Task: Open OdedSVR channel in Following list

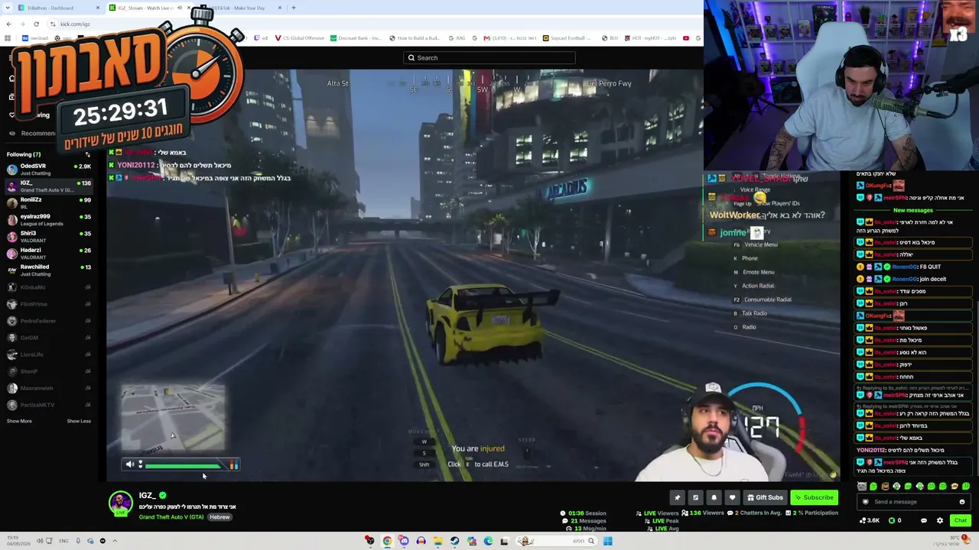Action: (x=47, y=169)
